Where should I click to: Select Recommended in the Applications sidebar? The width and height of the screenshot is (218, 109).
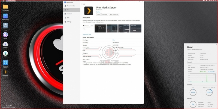point(72,6)
